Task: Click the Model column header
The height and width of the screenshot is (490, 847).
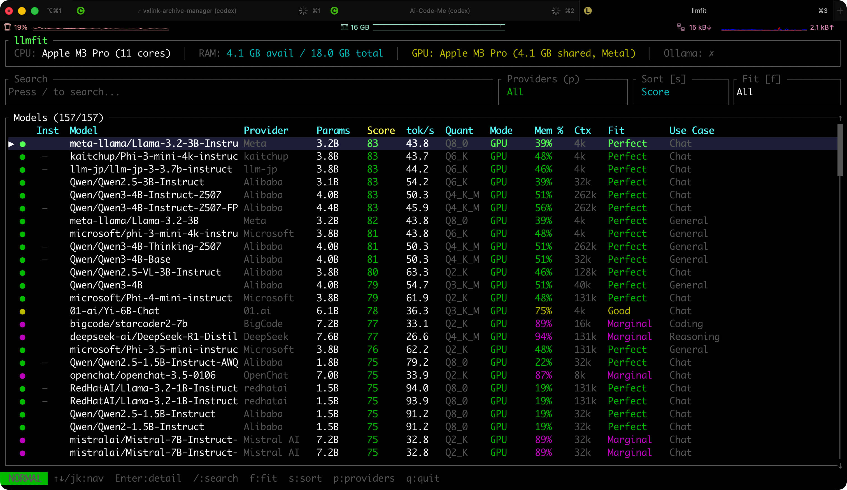Action: pyautogui.click(x=83, y=130)
